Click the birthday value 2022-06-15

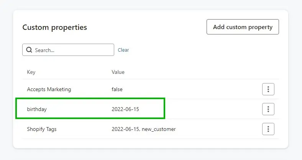point(125,109)
